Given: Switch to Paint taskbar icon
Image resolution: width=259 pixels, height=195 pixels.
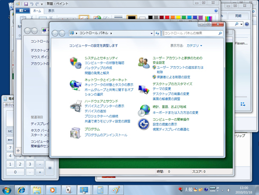Looking at the screenshot, I should pos(116,190).
